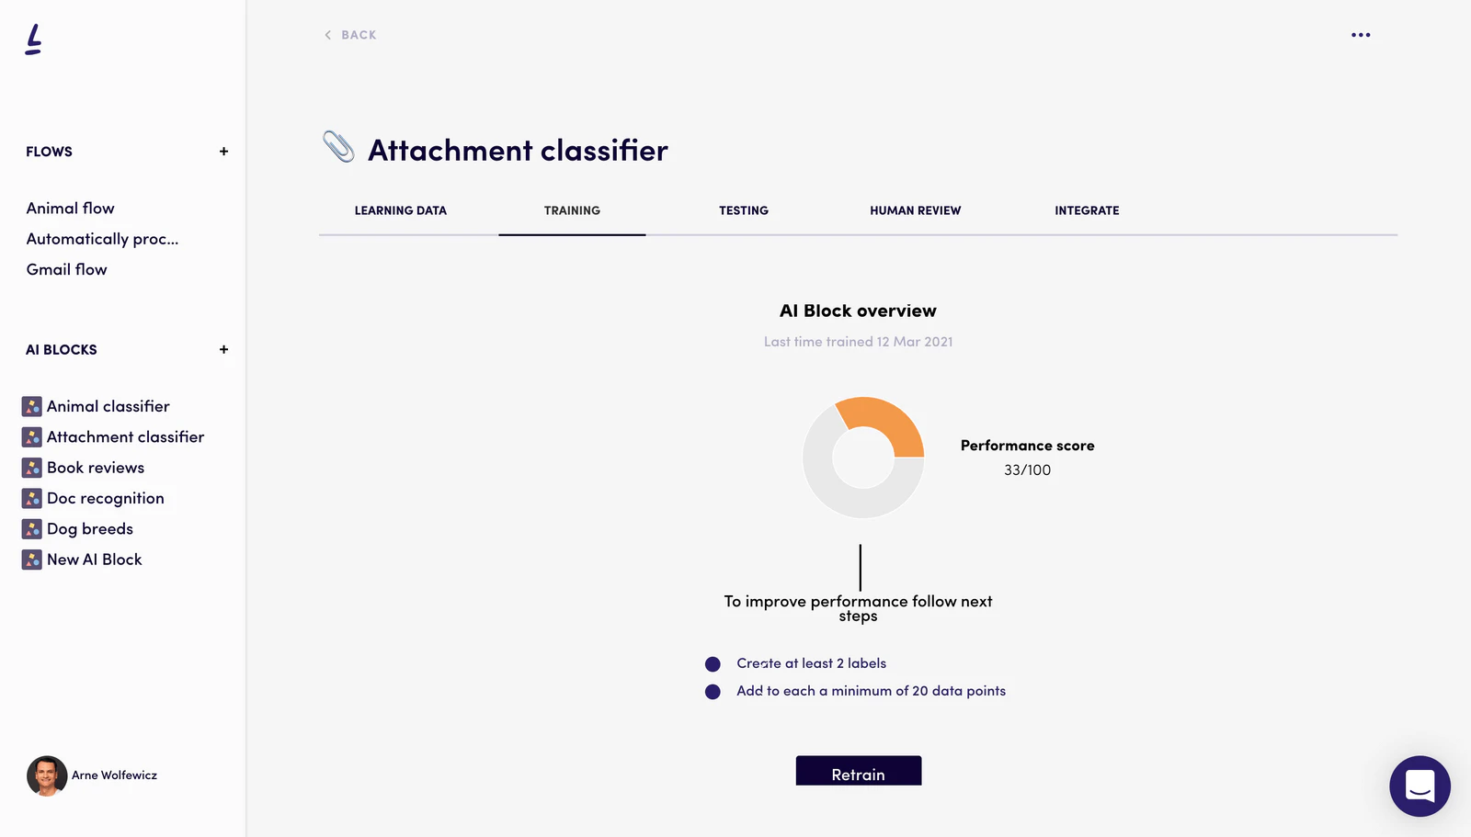Check off 'Create at least 2 labels'
Screen dimensions: 1471x837
pos(713,663)
